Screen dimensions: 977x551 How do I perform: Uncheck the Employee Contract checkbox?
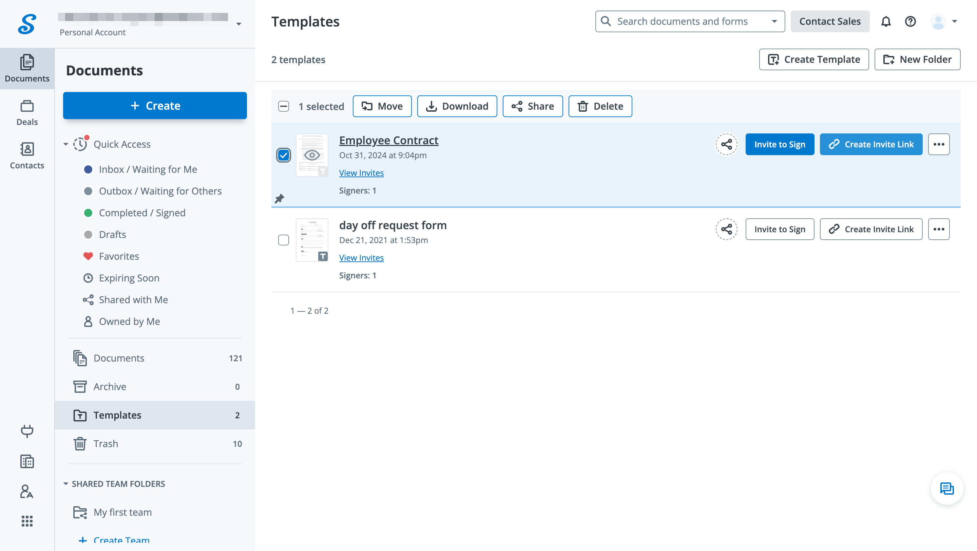point(283,155)
